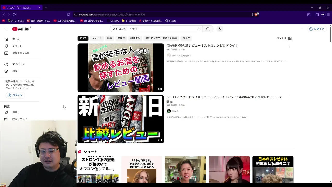Open a new browser tab with plus
The height and width of the screenshot is (187, 332).
coord(46,8)
